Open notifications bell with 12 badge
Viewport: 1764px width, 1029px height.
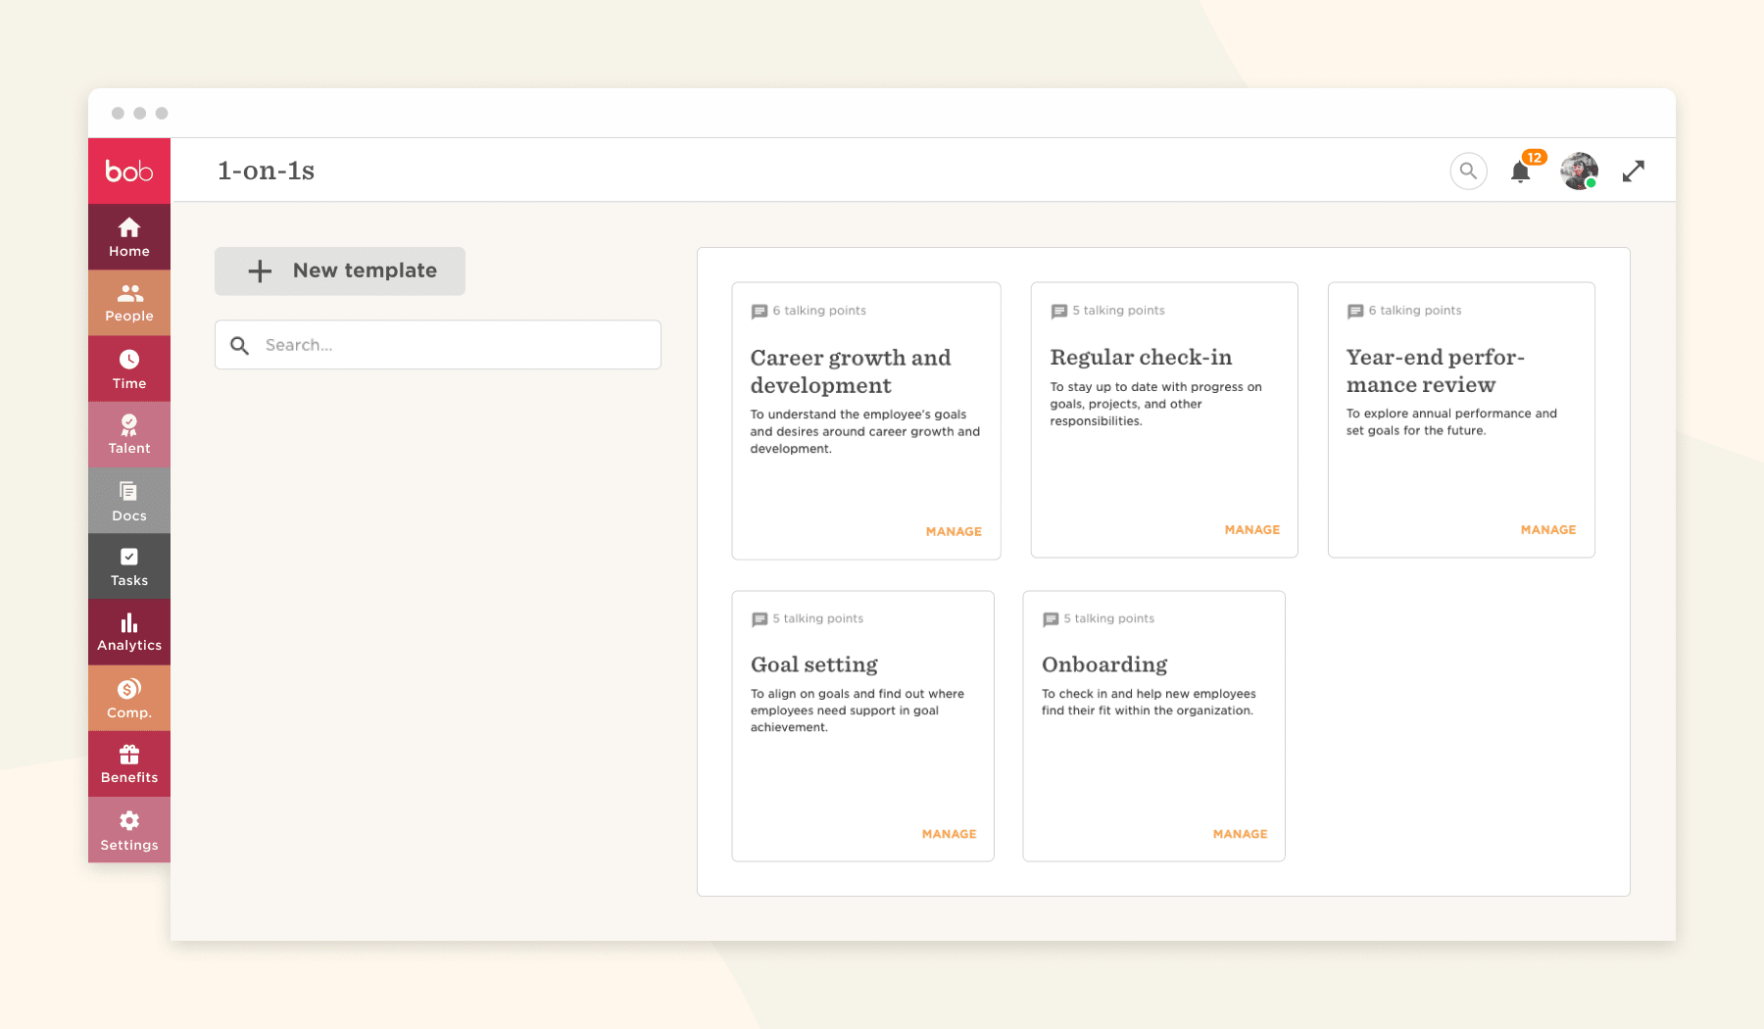tap(1520, 172)
